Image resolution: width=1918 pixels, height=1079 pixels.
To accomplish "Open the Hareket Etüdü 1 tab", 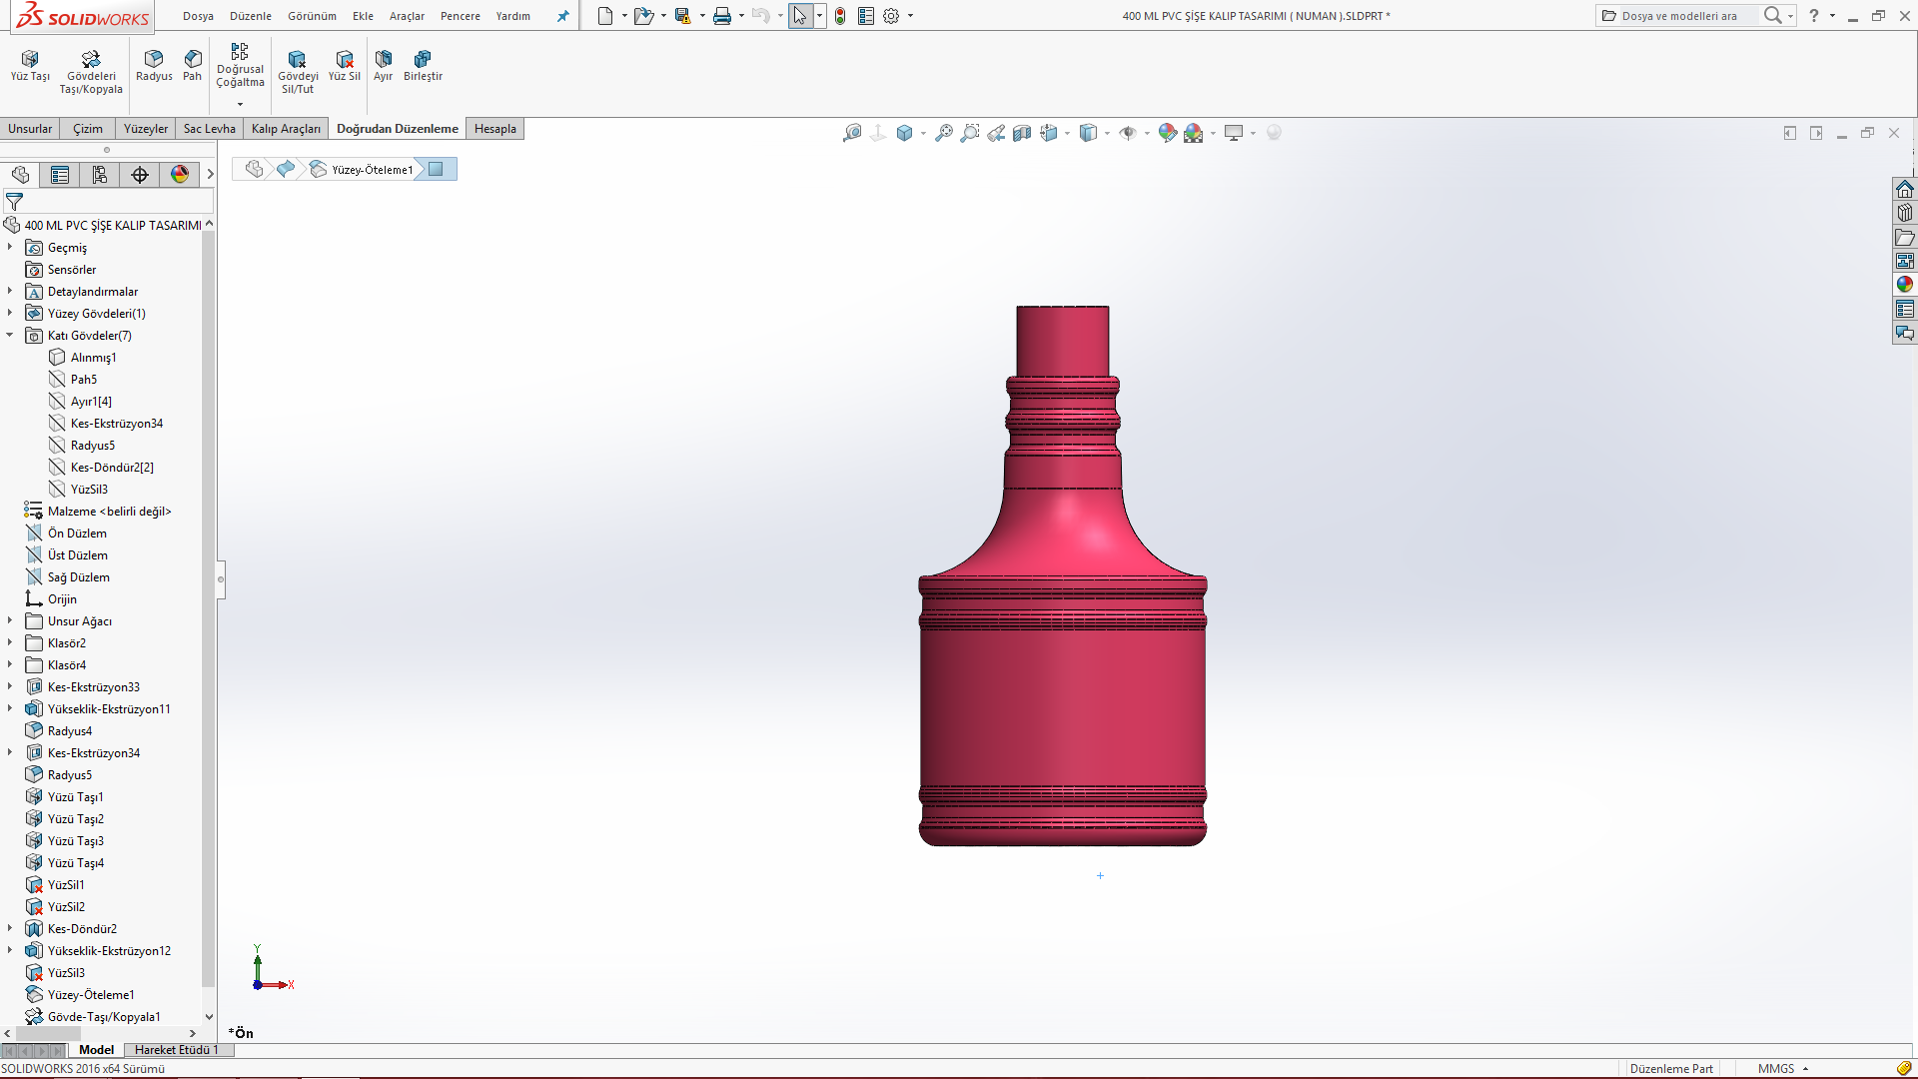I will (176, 1050).
